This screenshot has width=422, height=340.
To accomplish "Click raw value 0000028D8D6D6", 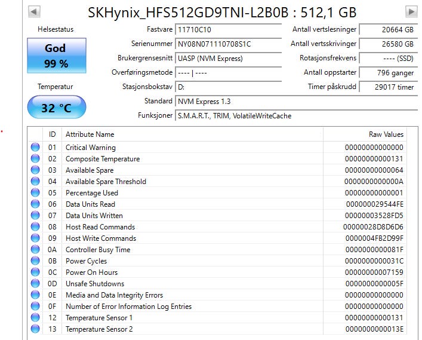I will [x=373, y=227].
